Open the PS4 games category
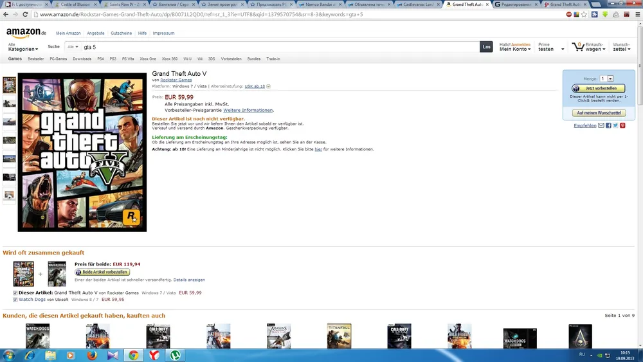The height and width of the screenshot is (362, 643). tap(100, 59)
